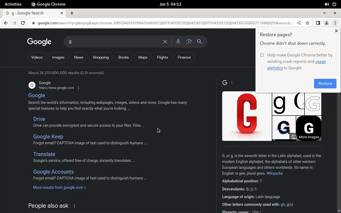The height and width of the screenshot is (213, 341).
Task: Open a new tab with the plus icon
Action: tap(72, 13)
